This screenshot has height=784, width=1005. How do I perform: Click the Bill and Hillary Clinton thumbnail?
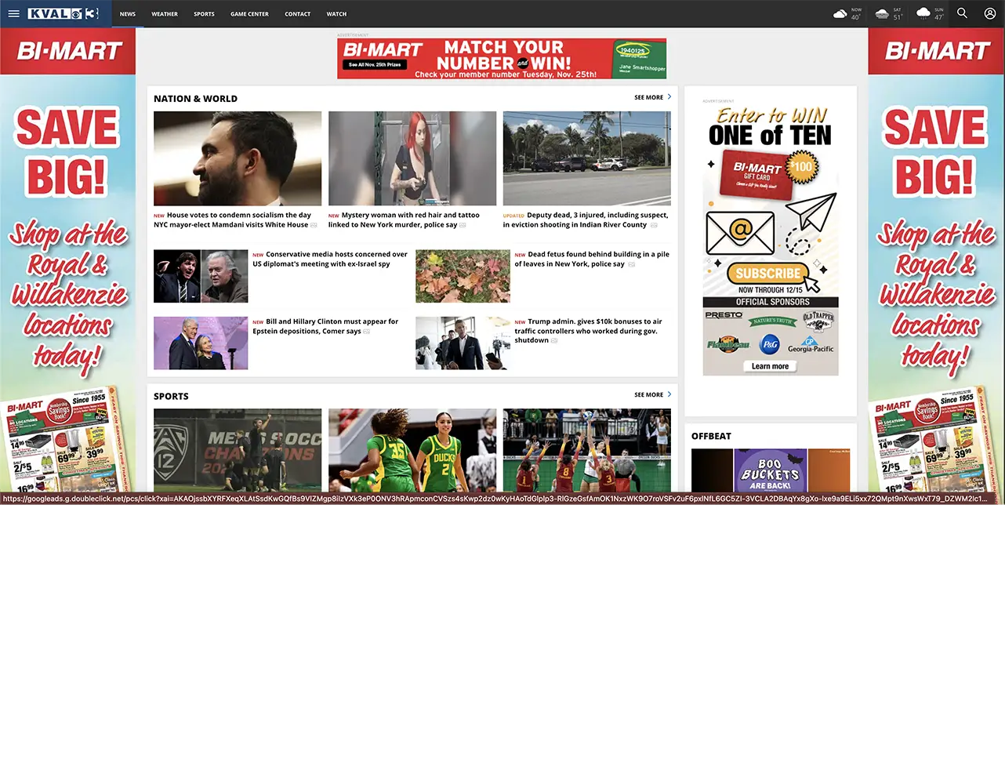[x=201, y=343]
